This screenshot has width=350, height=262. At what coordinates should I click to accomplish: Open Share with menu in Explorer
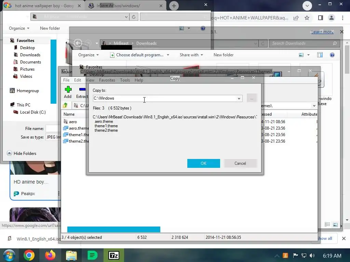pyautogui.click(x=191, y=55)
